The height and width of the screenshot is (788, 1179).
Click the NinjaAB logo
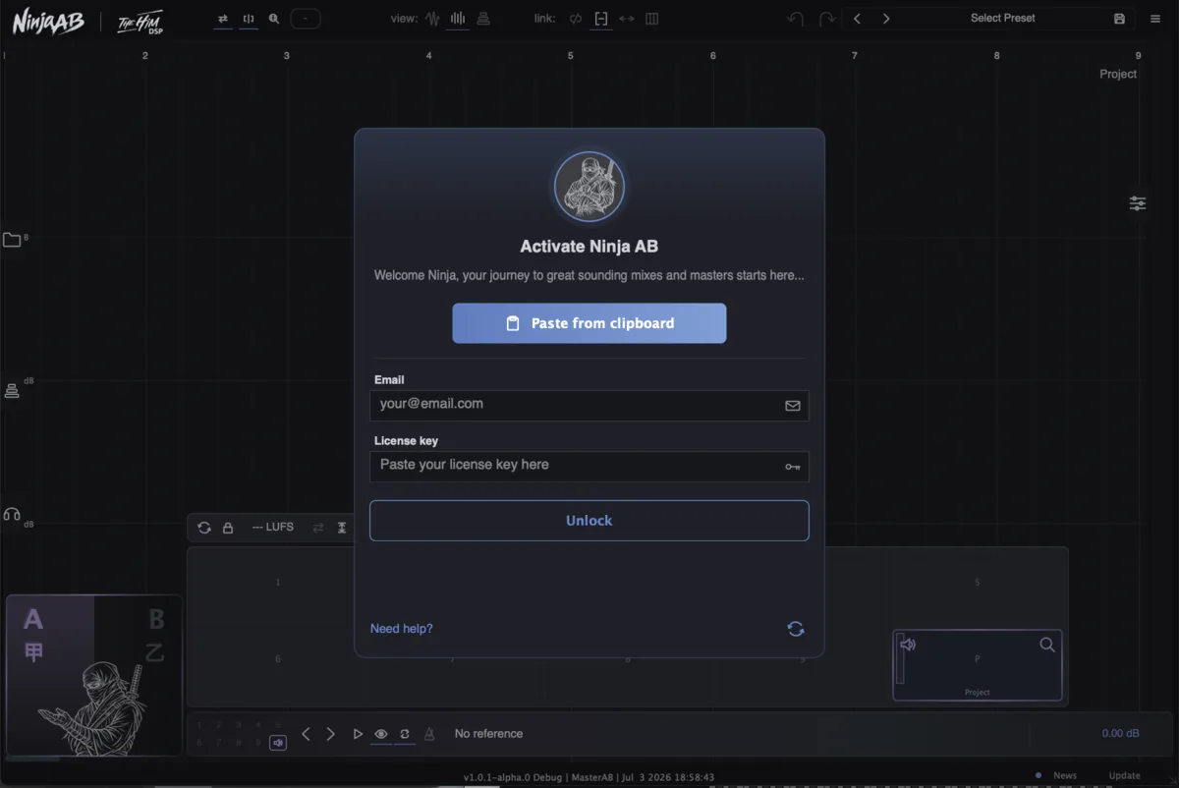pos(48,22)
